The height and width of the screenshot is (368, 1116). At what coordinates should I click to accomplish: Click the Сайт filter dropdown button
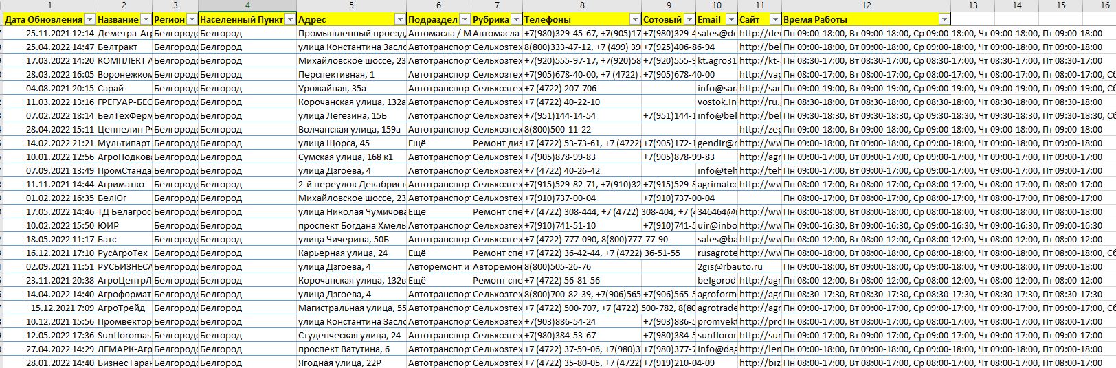point(775,20)
